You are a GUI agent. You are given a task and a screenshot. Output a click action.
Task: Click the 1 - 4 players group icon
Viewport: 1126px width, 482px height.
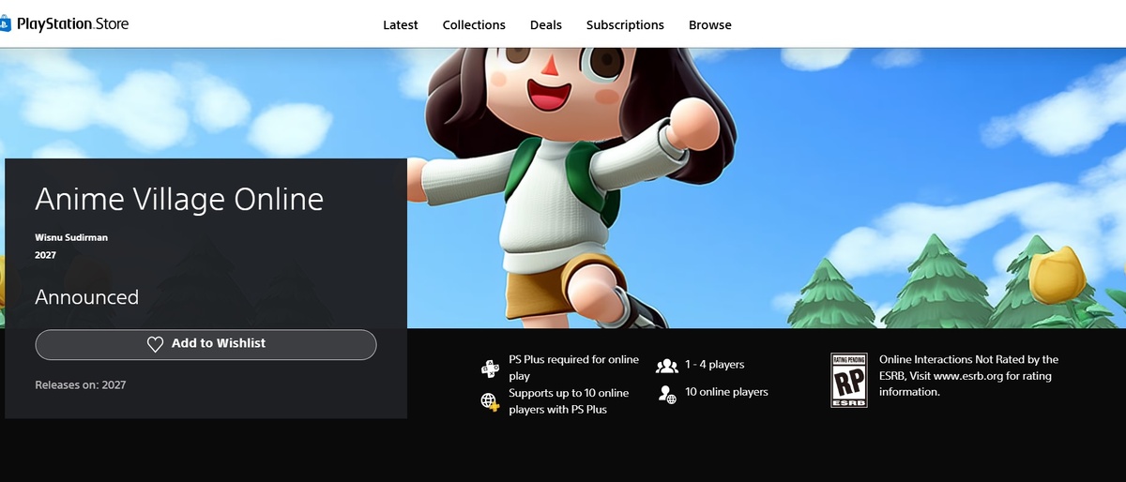[666, 365]
